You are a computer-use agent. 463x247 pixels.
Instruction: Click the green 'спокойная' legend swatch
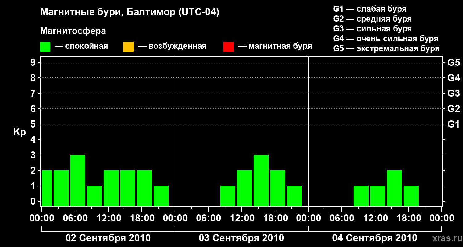click(45, 47)
